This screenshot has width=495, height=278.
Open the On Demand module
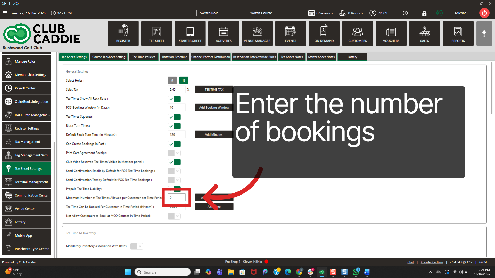pyautogui.click(x=324, y=33)
